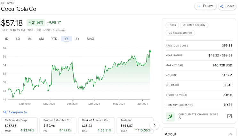
Task: Click the $57.18 stock price
Action: tap(12, 23)
